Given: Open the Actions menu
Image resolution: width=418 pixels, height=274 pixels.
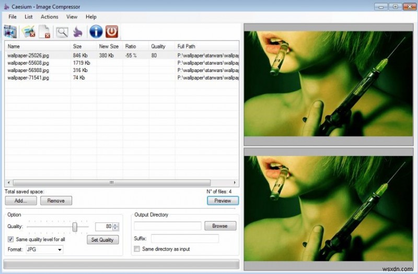Looking at the screenshot, I should 49,17.
